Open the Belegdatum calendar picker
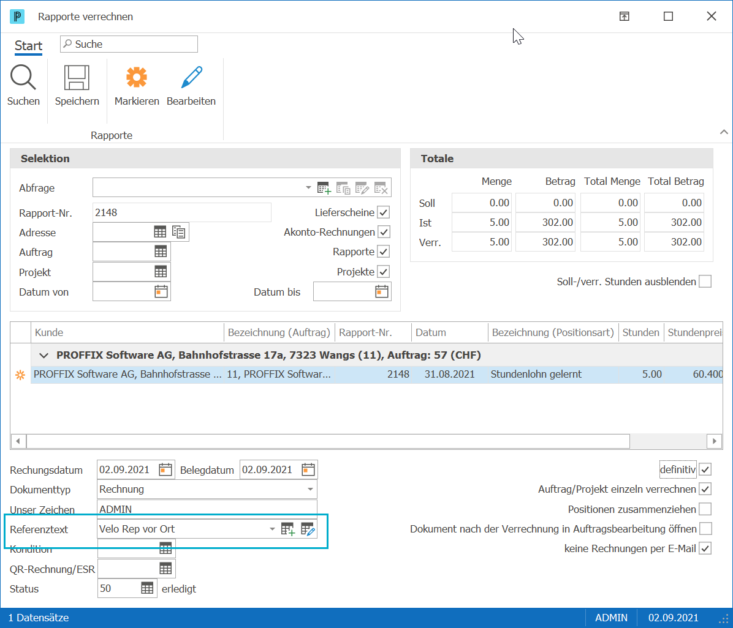The width and height of the screenshot is (733, 628). [308, 469]
